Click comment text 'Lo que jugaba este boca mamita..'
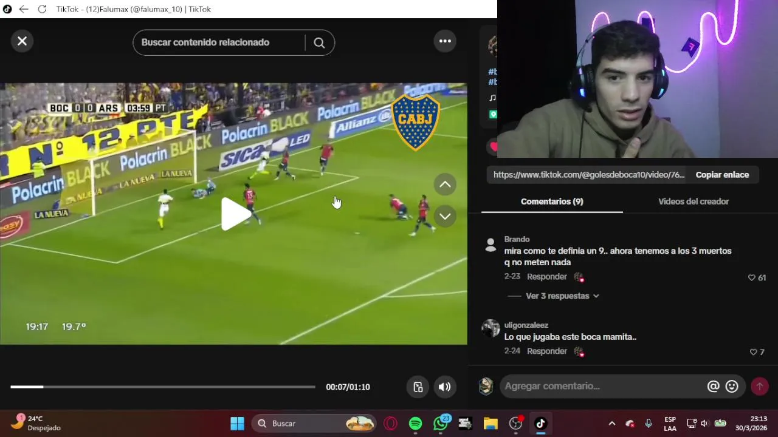This screenshot has height=437, width=778. (570, 337)
